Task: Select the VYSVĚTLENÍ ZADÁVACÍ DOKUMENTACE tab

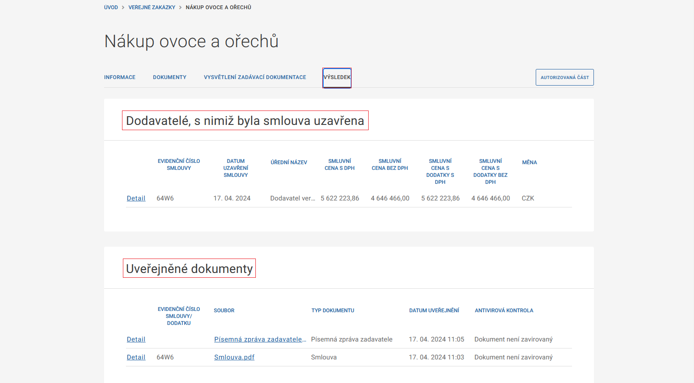Action: tap(255, 77)
